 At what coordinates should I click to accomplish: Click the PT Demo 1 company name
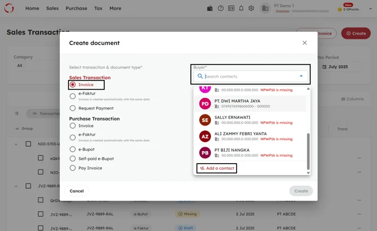[x=284, y=6]
